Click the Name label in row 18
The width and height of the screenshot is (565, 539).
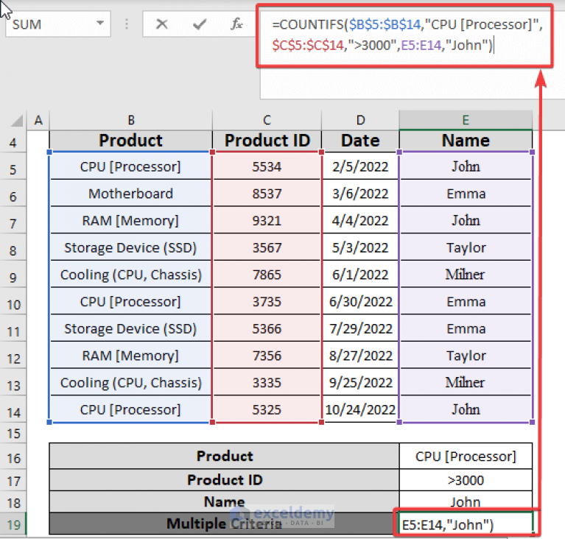point(224,501)
